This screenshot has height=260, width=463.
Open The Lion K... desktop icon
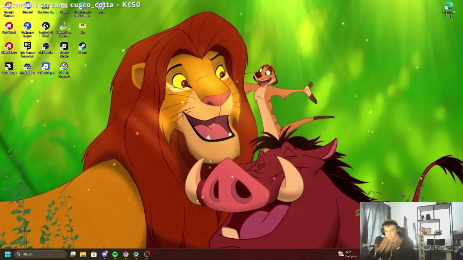pos(46,8)
